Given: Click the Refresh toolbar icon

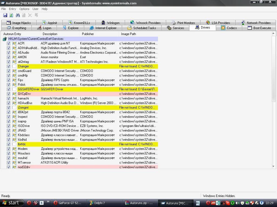Looking at the screenshot, I should (x=11, y=15).
